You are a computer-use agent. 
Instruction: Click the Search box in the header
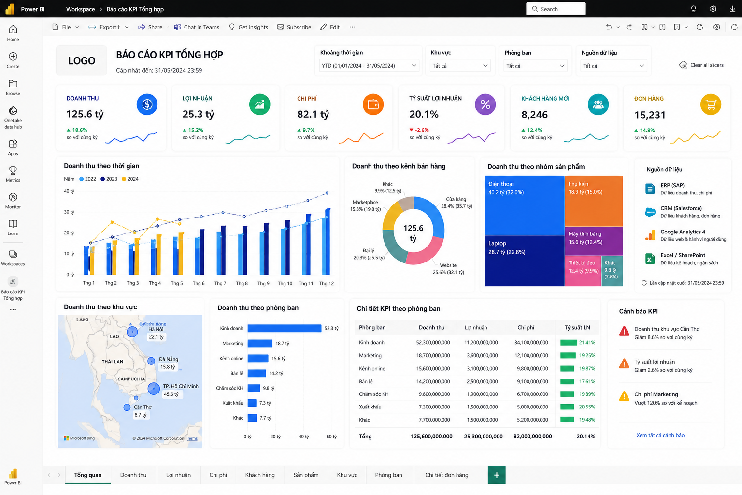(x=556, y=9)
